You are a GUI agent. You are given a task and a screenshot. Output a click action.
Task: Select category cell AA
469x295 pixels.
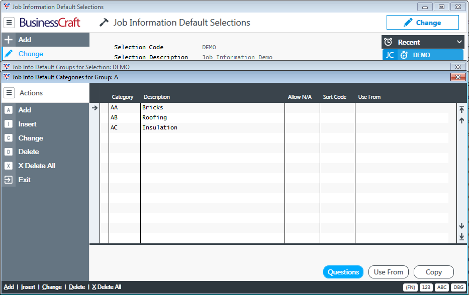[x=125, y=107]
